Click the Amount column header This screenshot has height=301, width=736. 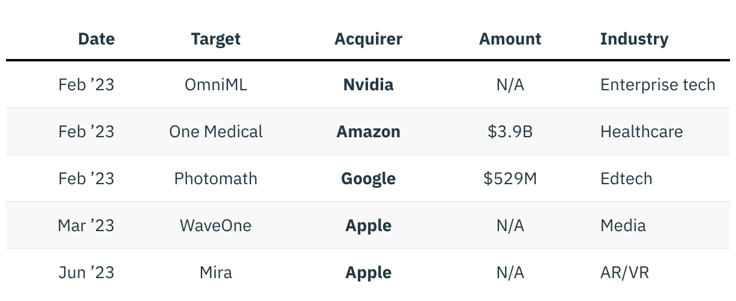click(x=510, y=39)
